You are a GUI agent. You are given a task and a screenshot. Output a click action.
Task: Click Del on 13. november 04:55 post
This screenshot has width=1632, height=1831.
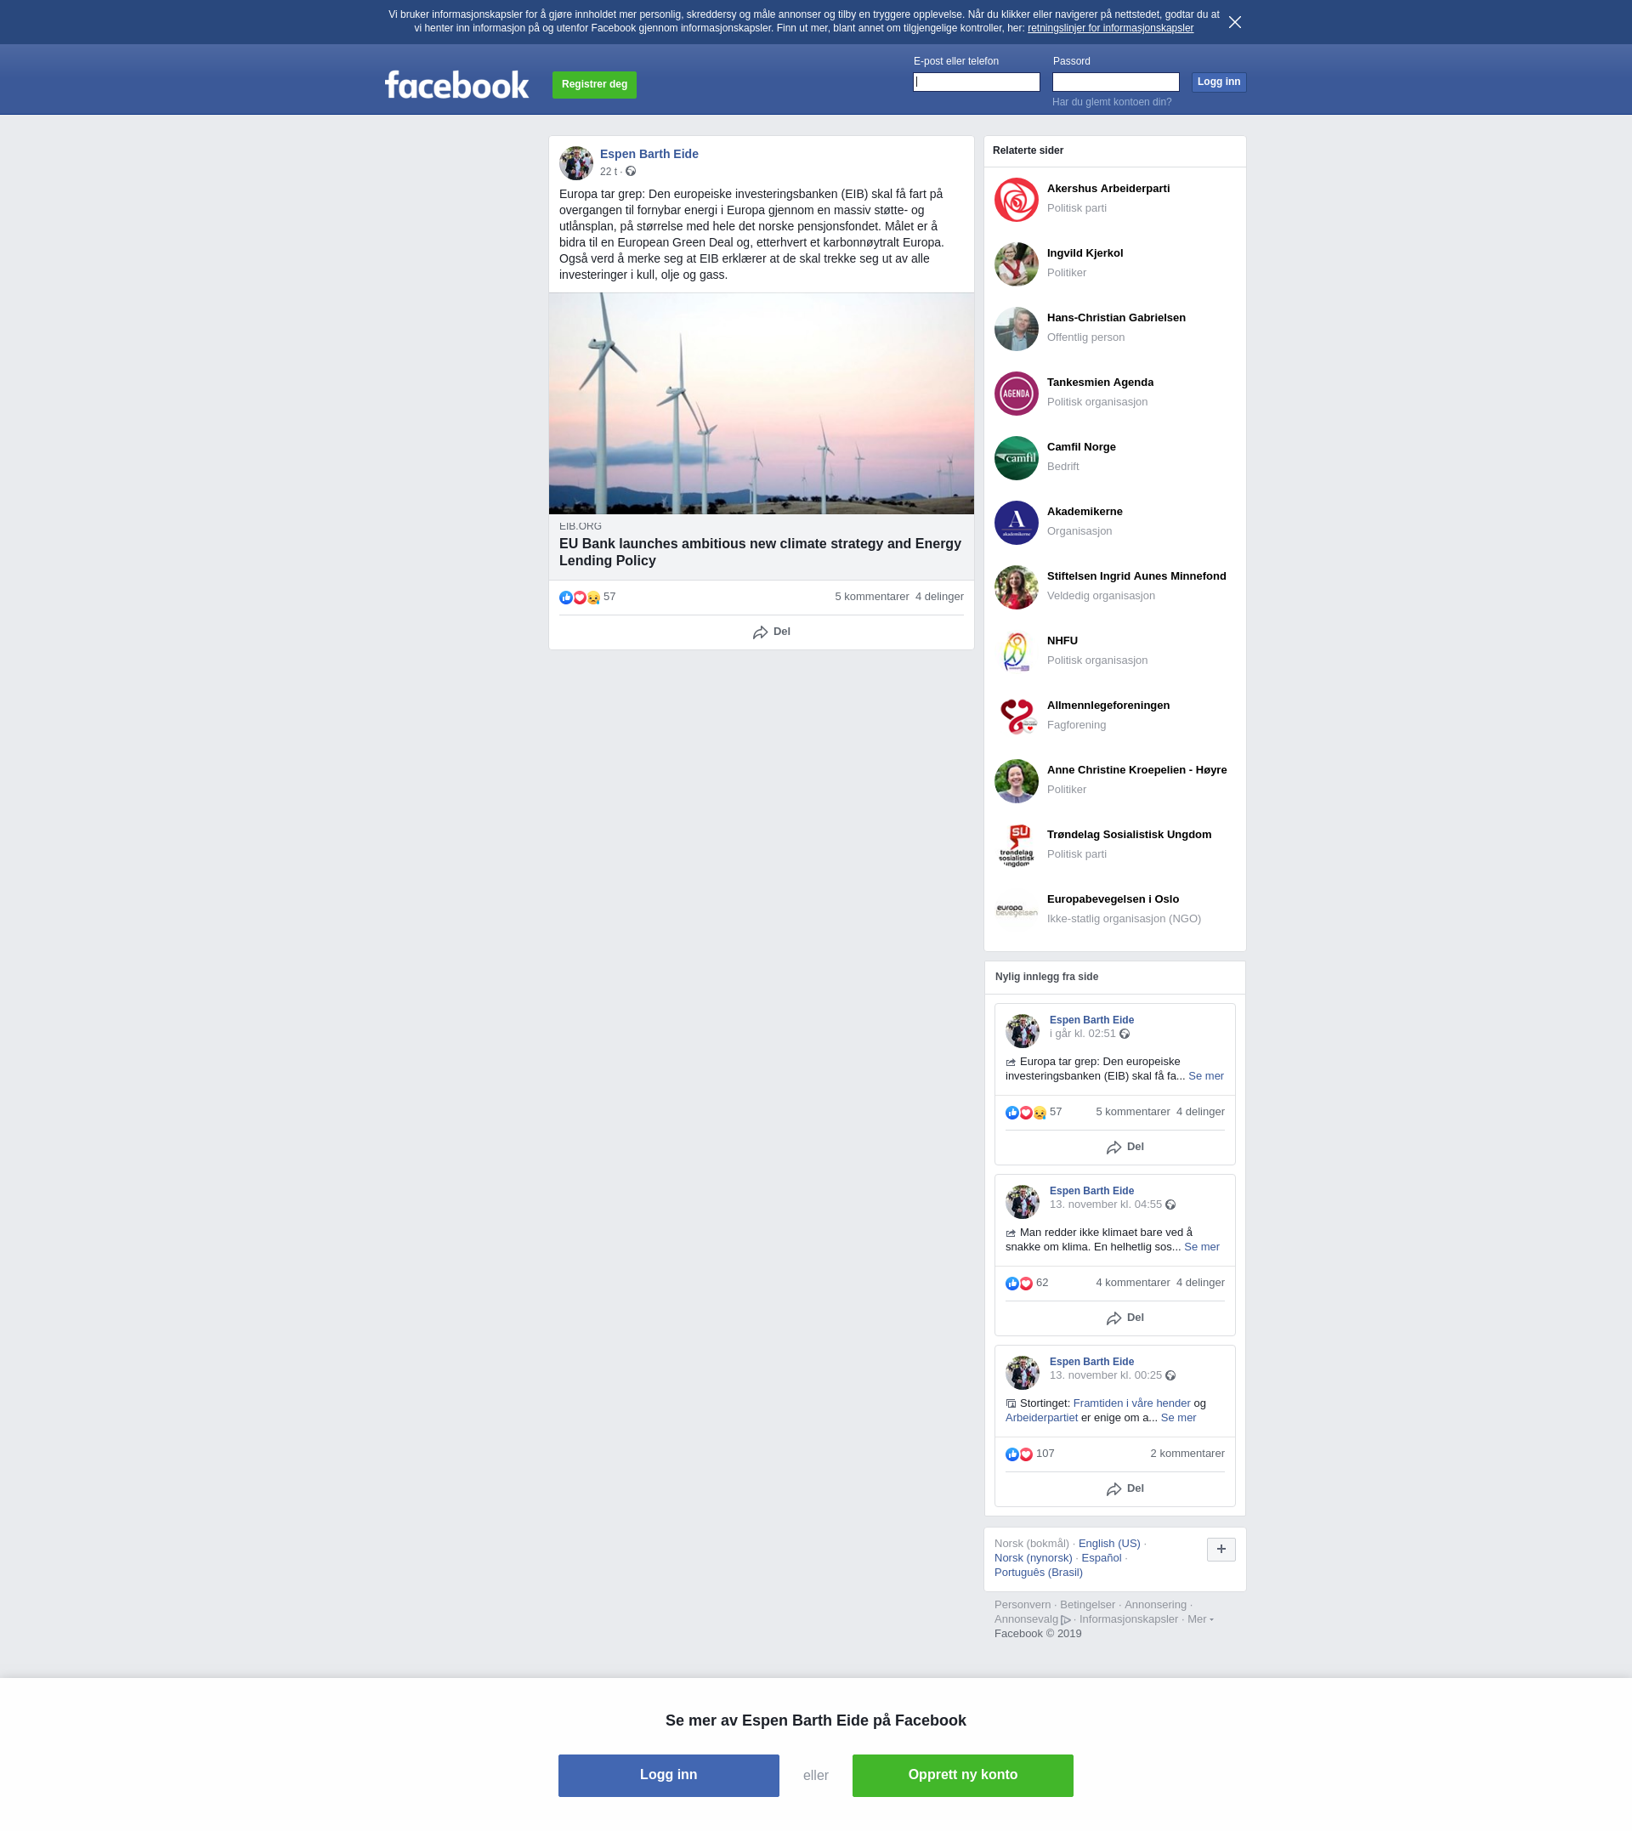1125,1318
